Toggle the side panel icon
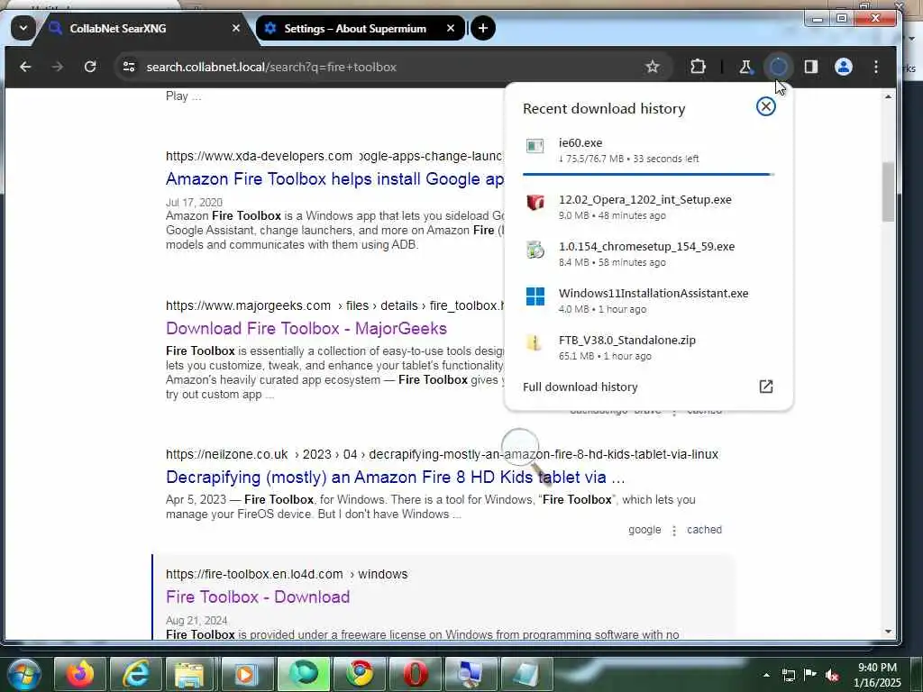 click(811, 67)
